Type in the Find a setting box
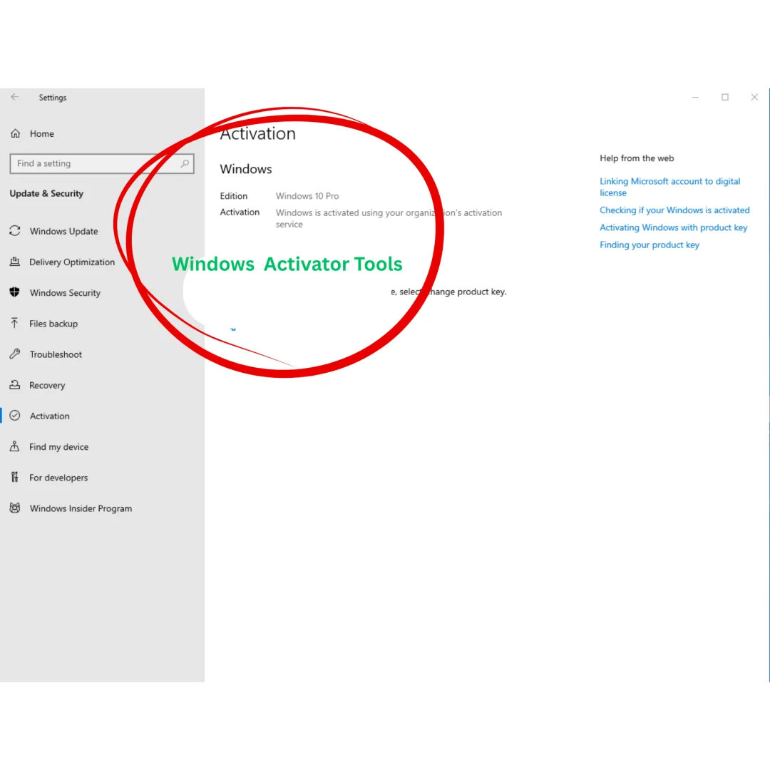 93,164
